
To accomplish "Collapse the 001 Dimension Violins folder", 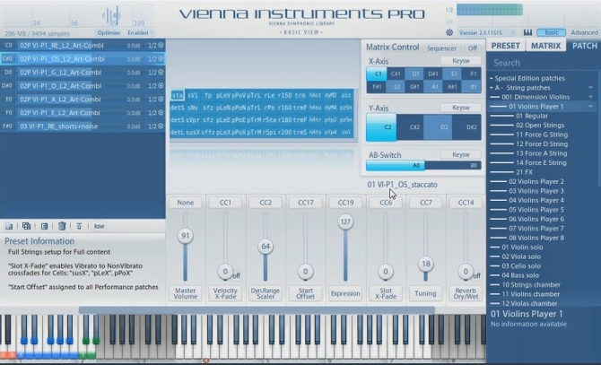I will click(x=590, y=97).
